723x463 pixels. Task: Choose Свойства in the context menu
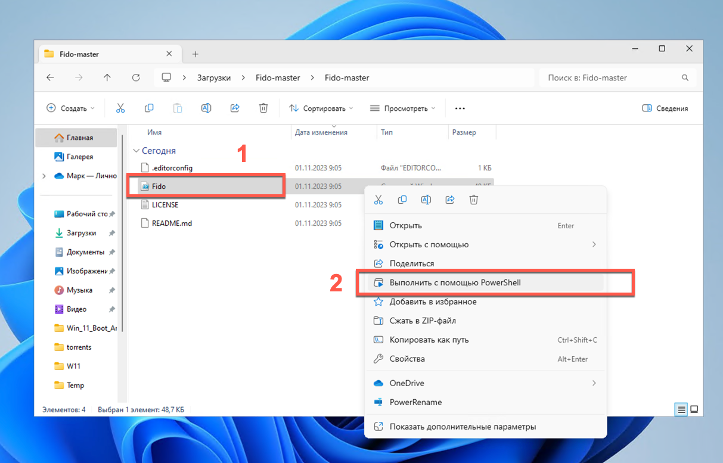point(485,359)
